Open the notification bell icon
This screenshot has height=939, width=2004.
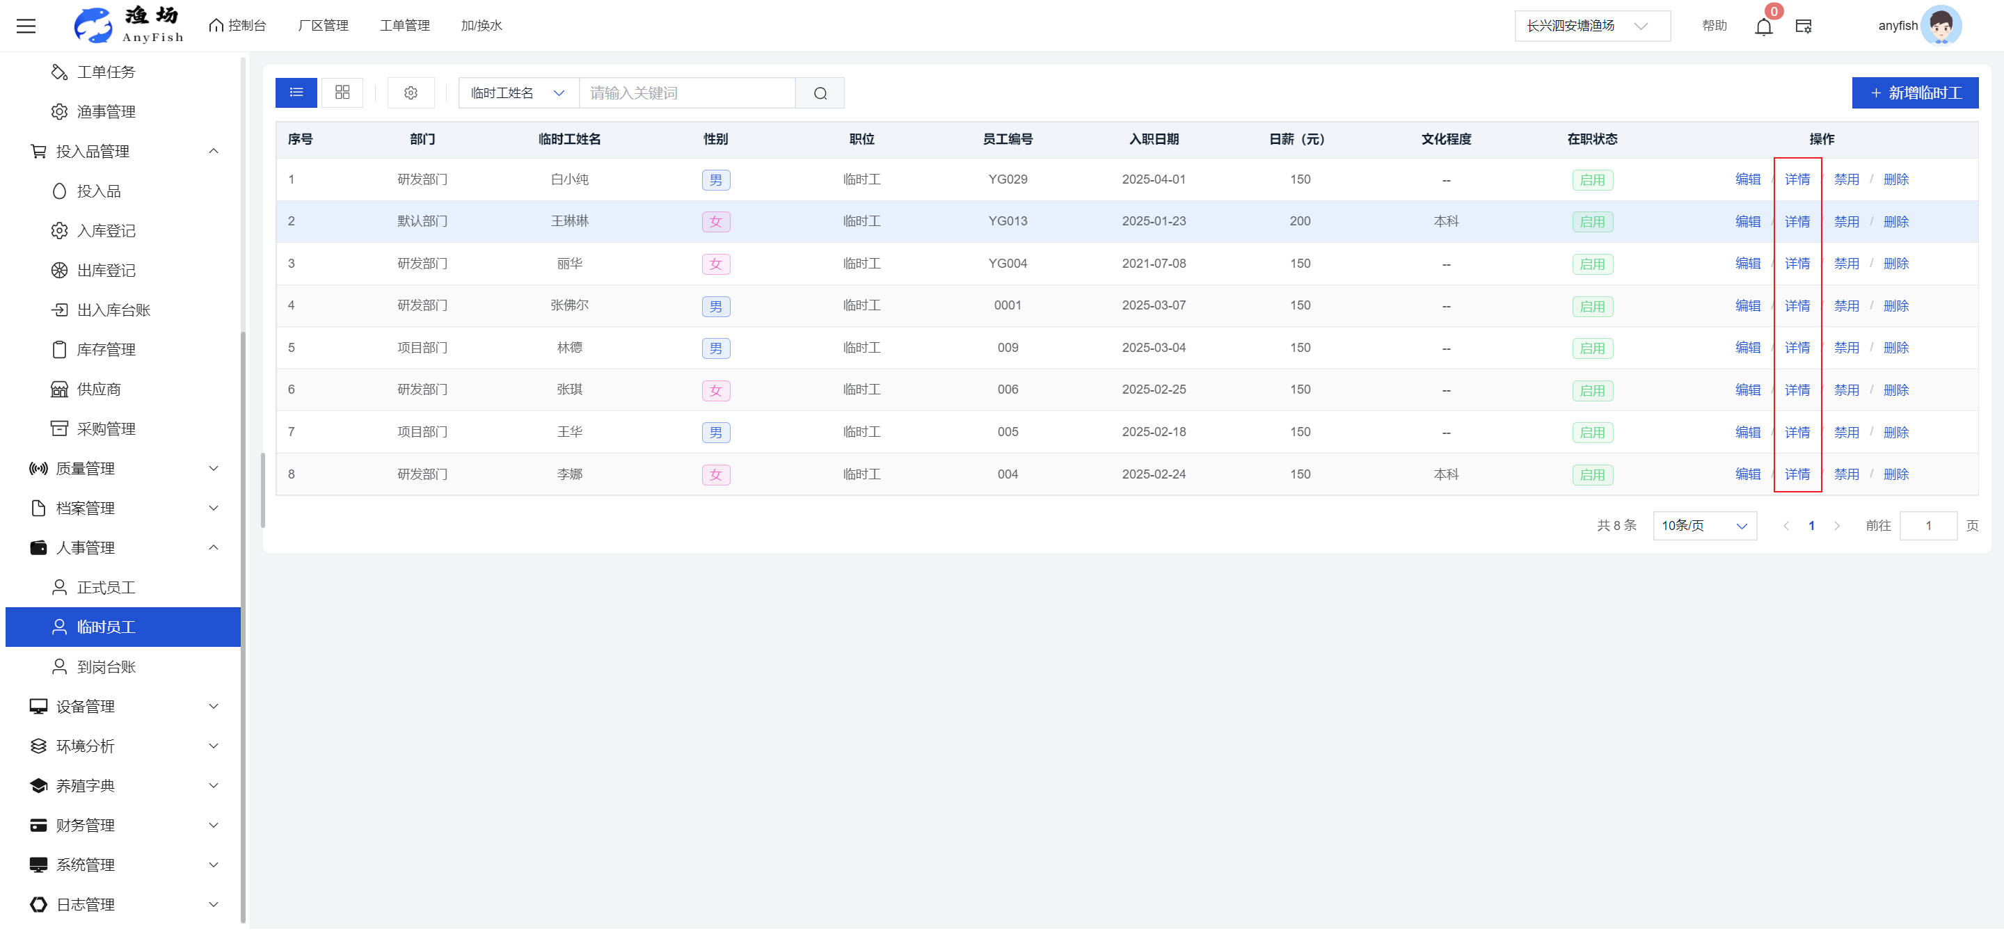coord(1763,27)
